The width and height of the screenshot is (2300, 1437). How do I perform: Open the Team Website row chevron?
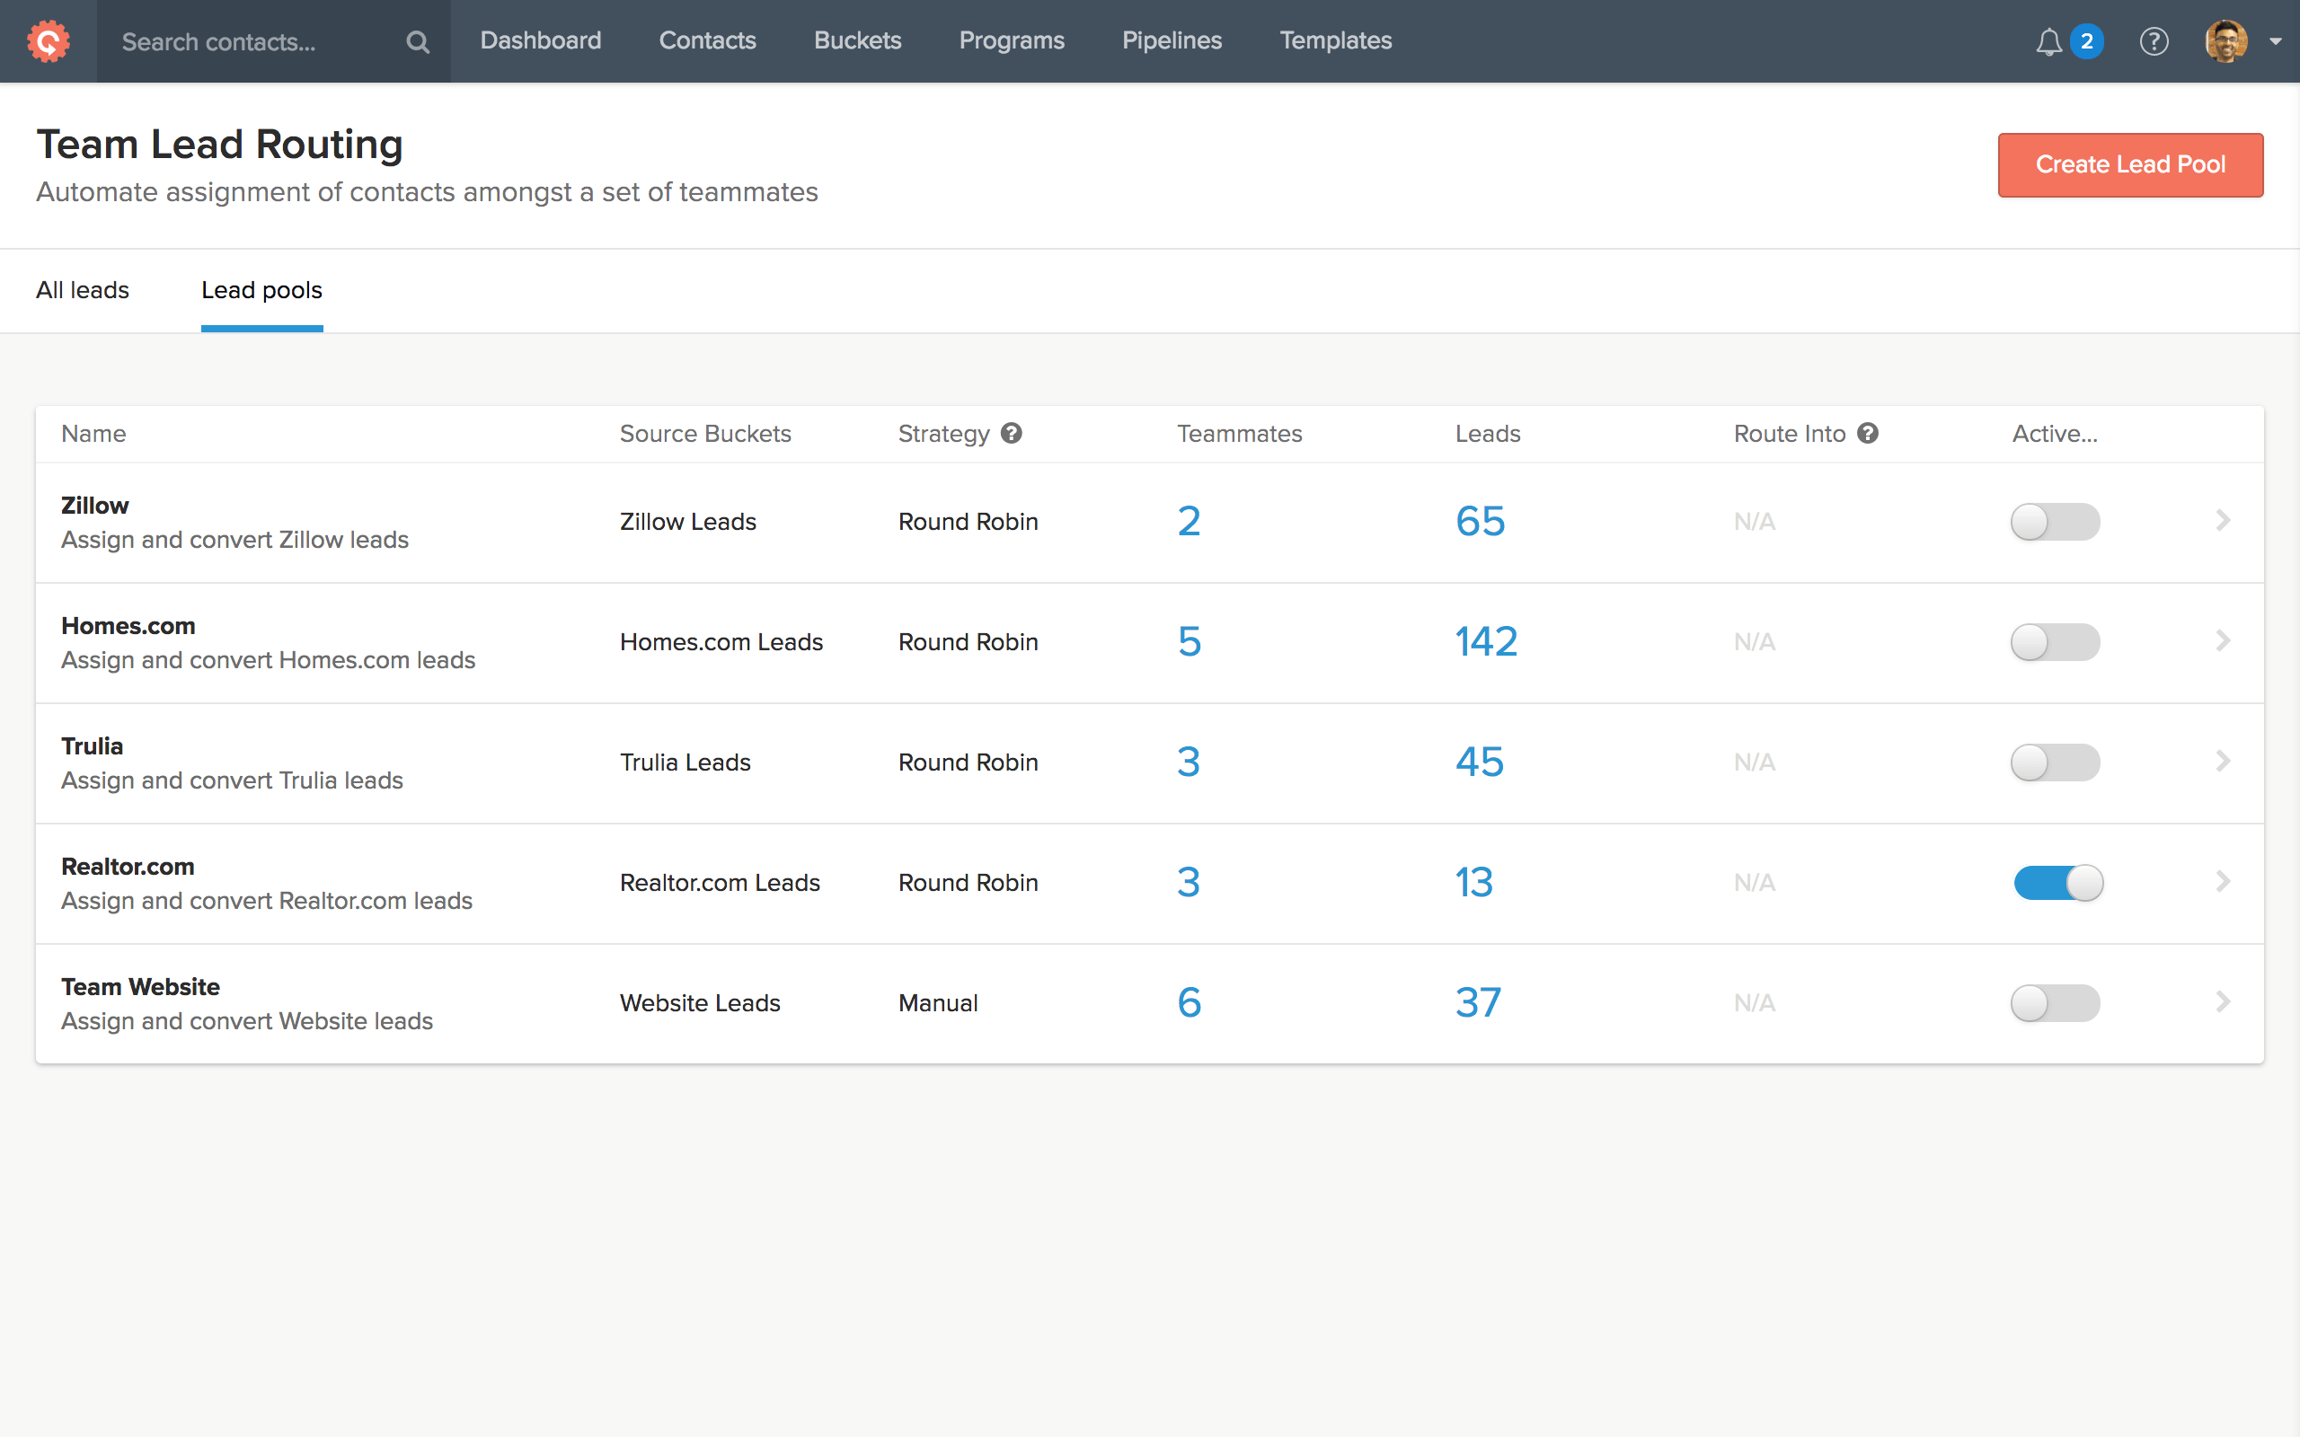point(2223,1001)
